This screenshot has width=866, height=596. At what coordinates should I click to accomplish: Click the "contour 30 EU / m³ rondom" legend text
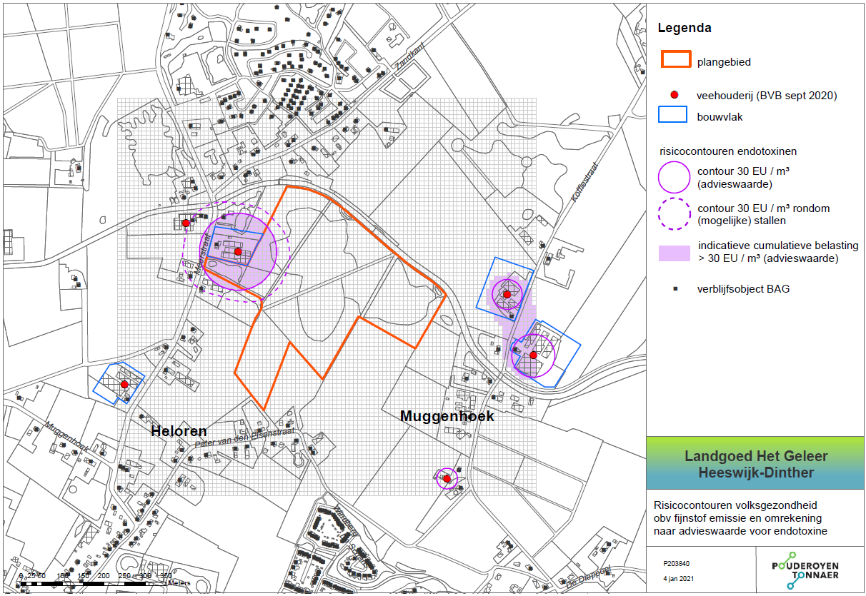click(x=763, y=208)
